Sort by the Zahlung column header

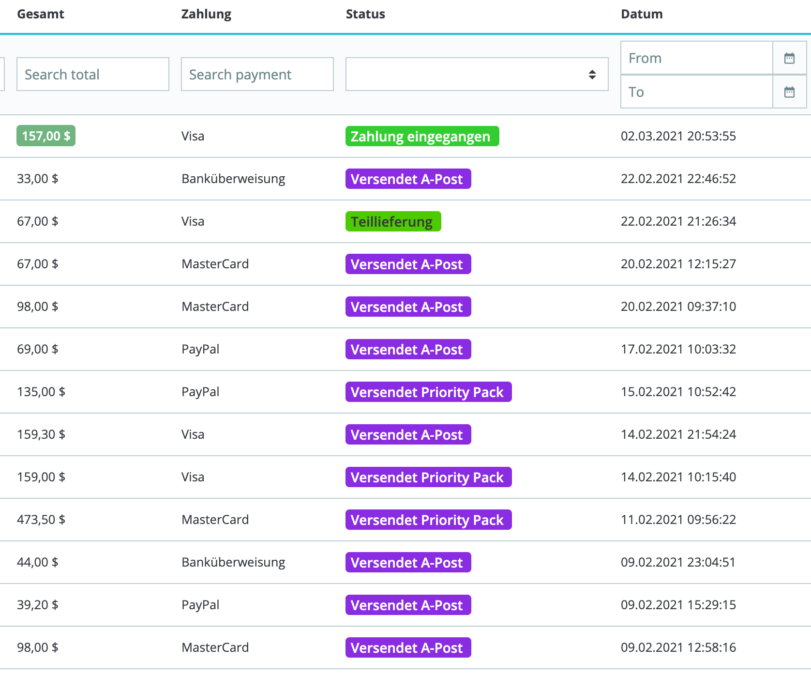206,14
